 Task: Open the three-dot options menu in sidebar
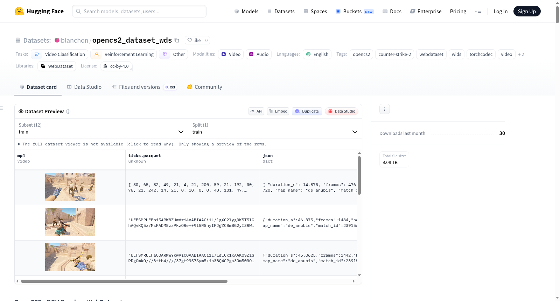385,109
